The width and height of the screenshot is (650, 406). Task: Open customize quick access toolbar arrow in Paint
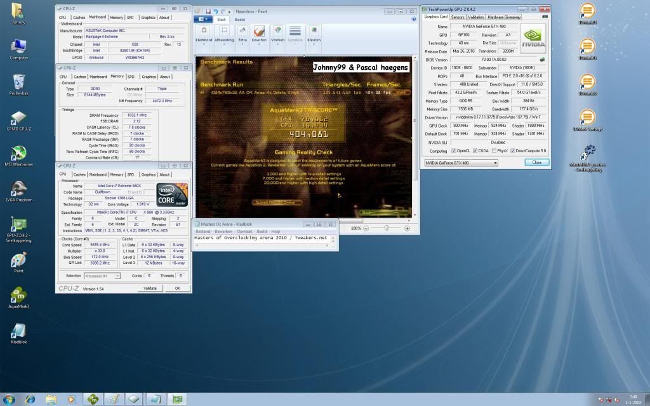click(229, 11)
